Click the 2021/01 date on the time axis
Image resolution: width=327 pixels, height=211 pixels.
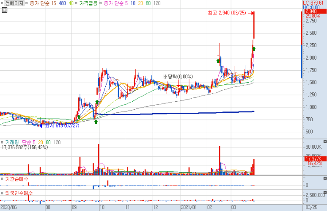point(189,208)
